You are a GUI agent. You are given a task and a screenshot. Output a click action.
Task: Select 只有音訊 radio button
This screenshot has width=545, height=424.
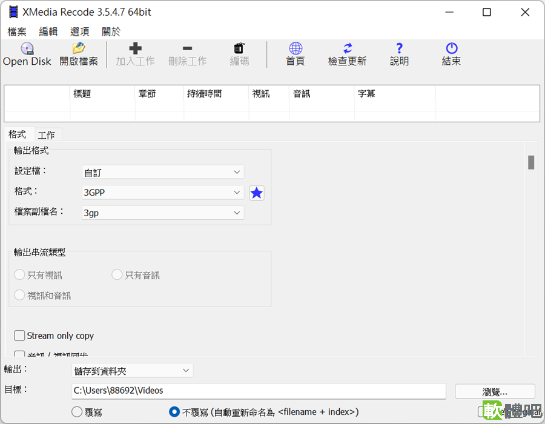click(117, 274)
